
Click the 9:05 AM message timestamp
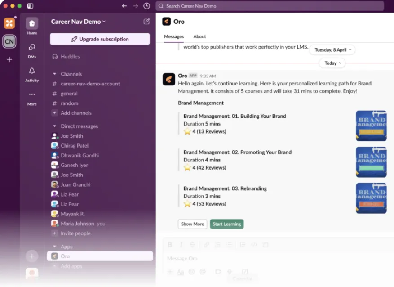208,76
